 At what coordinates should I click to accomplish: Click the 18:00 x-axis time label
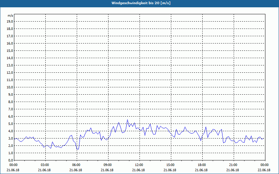click(x=202, y=165)
